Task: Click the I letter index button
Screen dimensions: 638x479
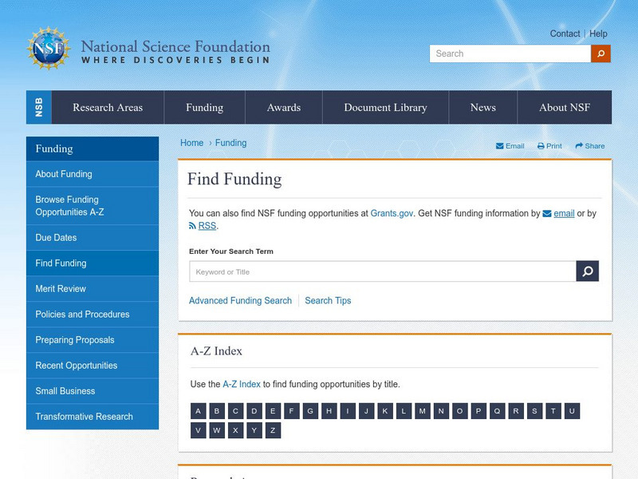Action: coord(348,411)
